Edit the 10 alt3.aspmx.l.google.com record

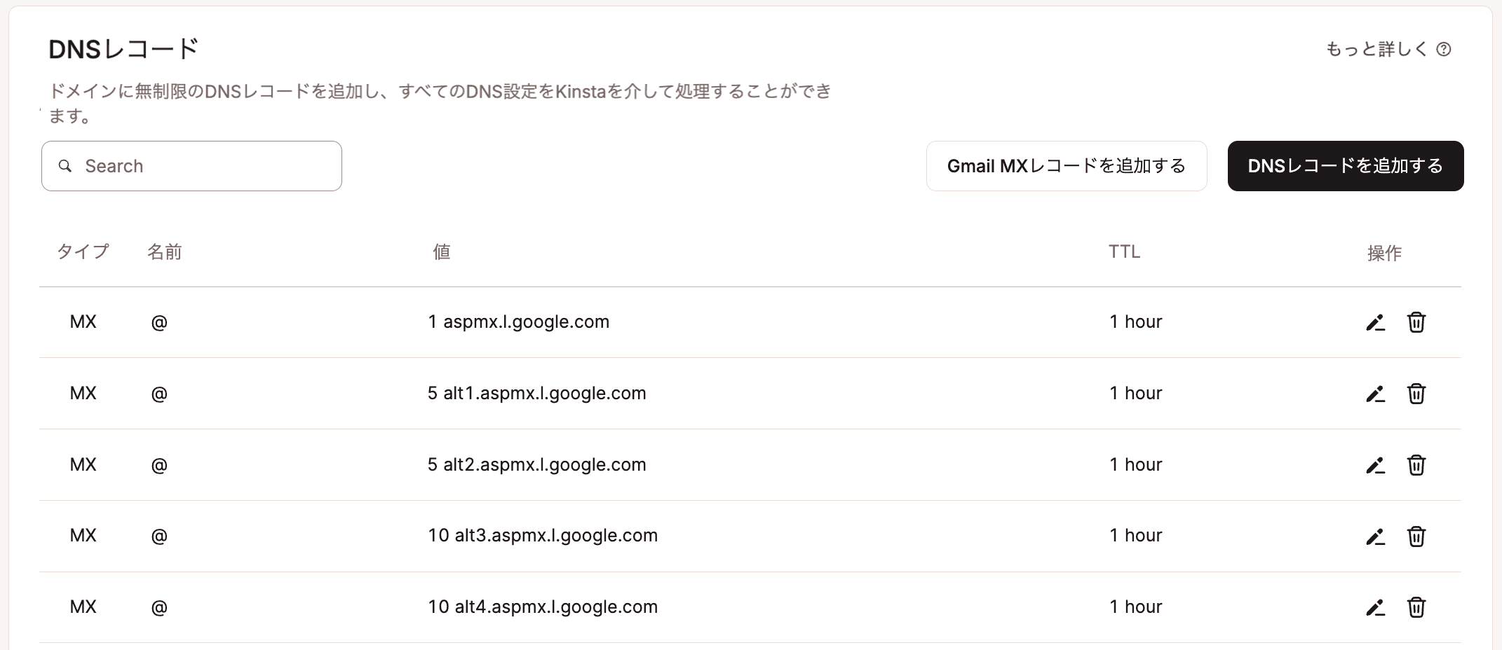pos(1375,537)
